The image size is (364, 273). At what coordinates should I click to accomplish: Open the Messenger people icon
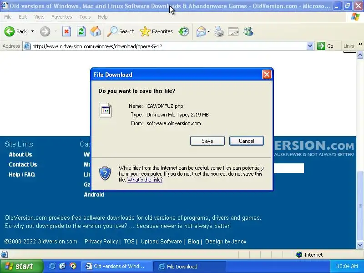[248, 31]
